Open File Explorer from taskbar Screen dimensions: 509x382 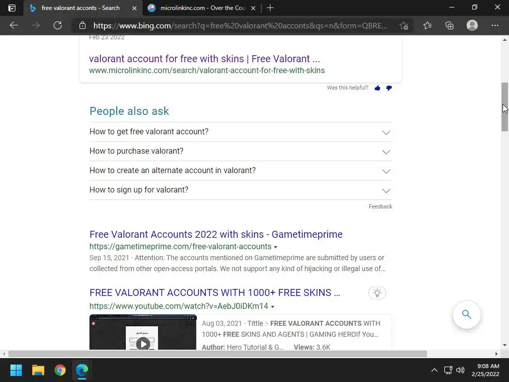click(x=38, y=370)
